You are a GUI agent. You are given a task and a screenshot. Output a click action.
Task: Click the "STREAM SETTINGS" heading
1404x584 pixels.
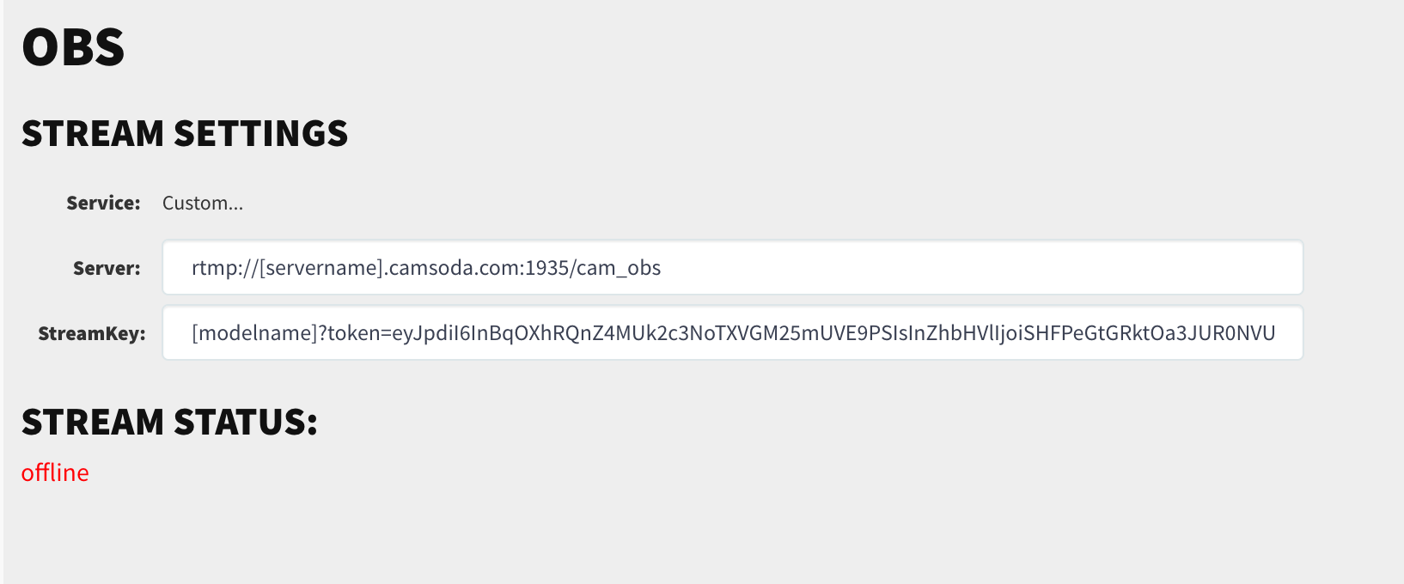tap(185, 134)
